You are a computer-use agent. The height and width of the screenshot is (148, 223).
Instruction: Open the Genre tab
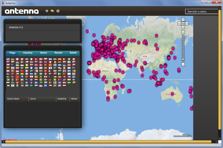point(44,53)
